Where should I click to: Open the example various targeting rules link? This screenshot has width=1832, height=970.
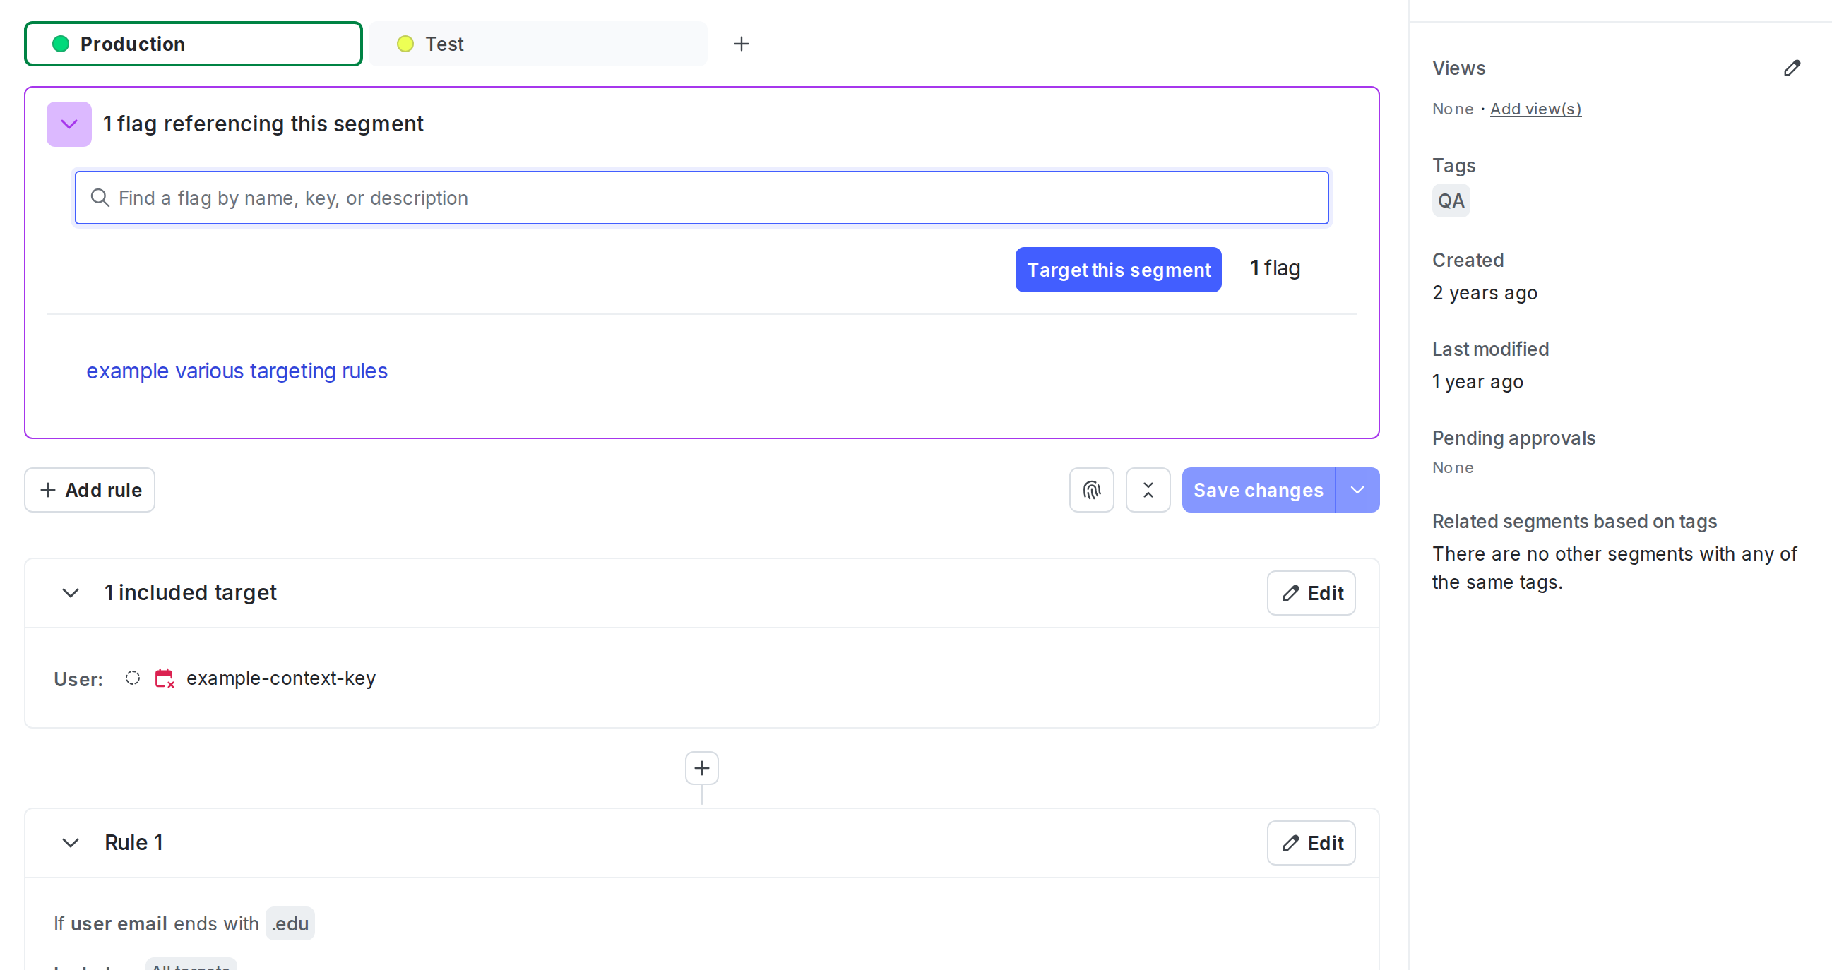point(237,371)
